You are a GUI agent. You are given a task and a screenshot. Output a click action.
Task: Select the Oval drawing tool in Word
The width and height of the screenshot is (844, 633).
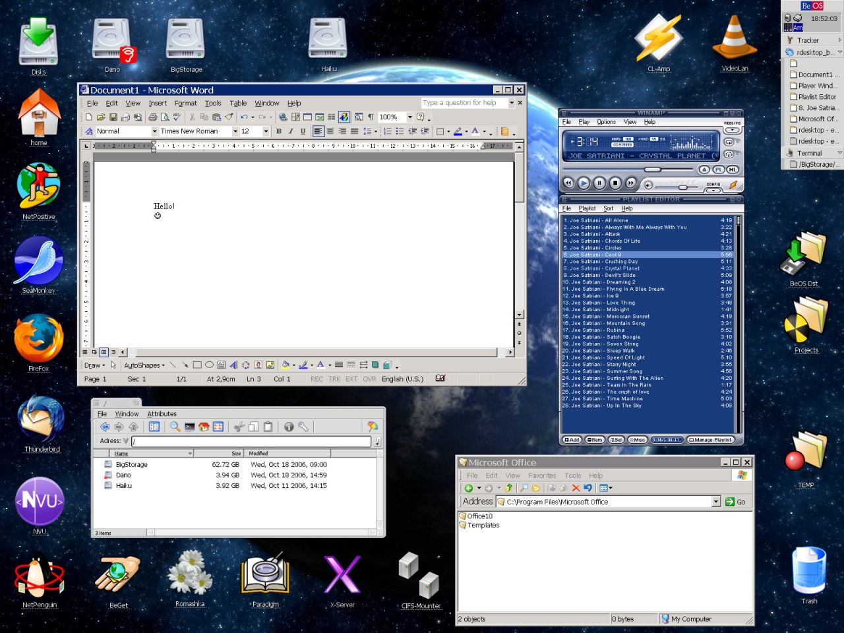[209, 365]
